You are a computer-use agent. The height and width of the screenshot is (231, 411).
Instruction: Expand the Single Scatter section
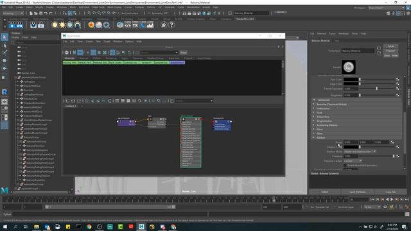point(356,121)
